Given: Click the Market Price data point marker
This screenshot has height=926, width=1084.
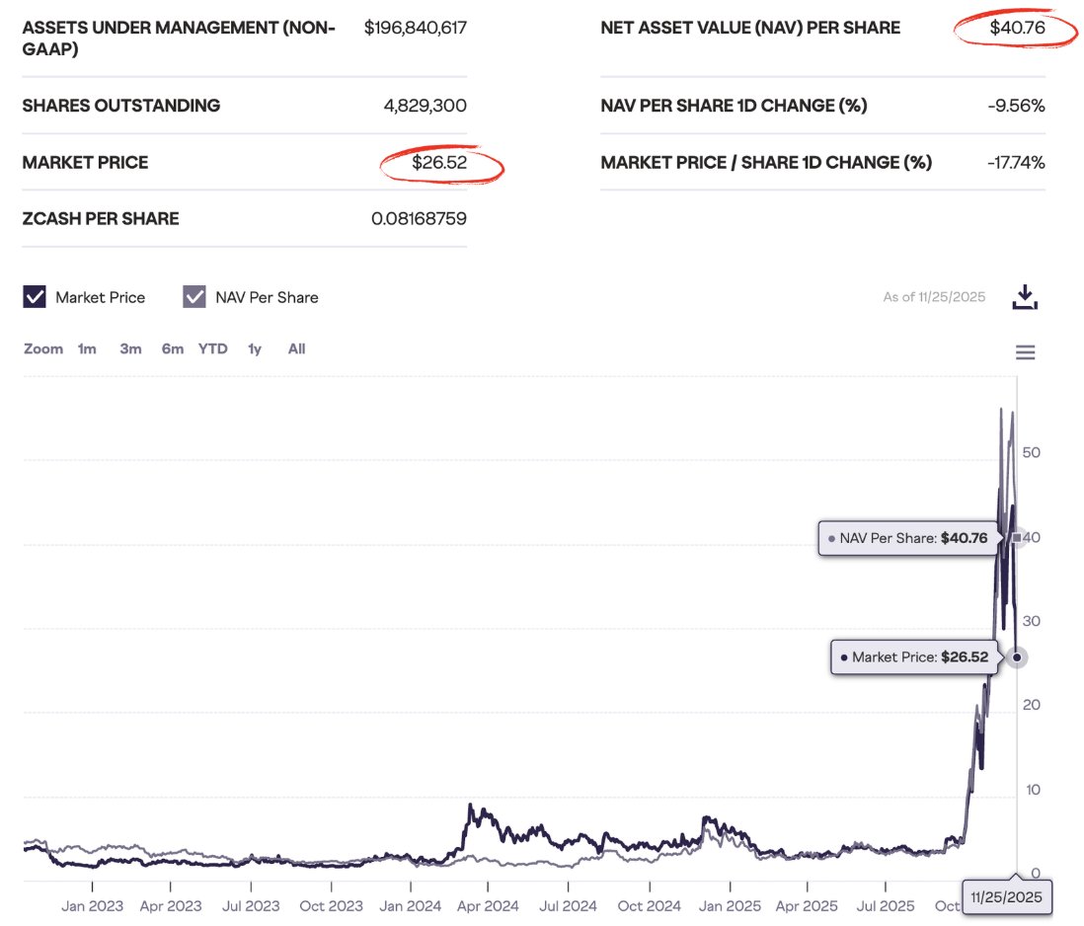Looking at the screenshot, I should 1017,657.
